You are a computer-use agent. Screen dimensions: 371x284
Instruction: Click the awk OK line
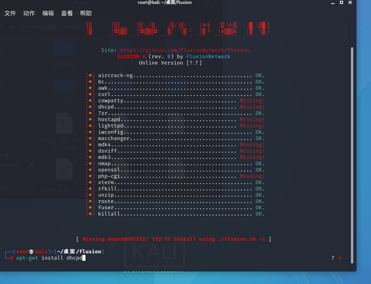click(x=175, y=88)
